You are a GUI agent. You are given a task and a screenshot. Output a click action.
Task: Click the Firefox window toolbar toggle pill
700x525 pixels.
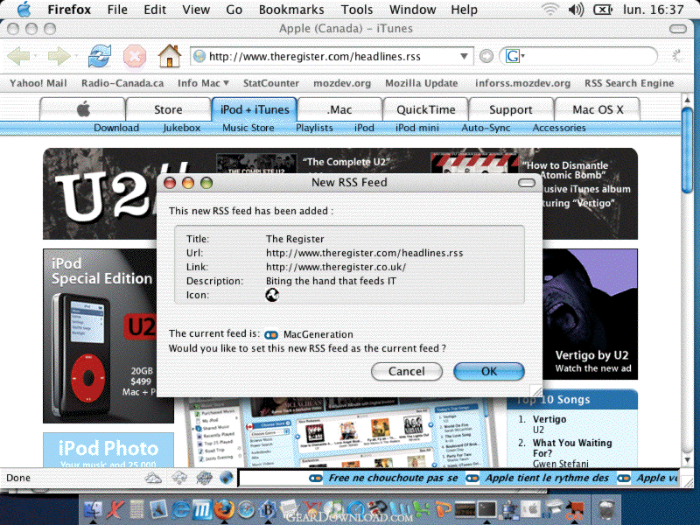677,29
